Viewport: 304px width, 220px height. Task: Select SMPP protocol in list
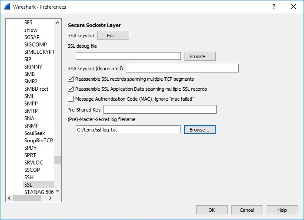click(x=31, y=104)
